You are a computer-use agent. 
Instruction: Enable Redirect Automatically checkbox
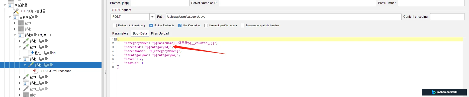click(x=115, y=25)
